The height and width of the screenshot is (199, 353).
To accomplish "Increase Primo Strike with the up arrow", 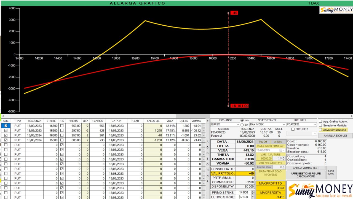I will 253,191.
